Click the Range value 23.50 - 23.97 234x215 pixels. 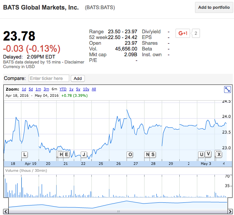122,32
